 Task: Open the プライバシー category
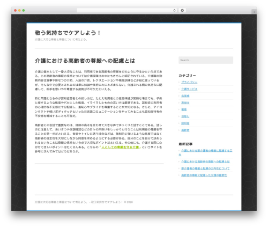[189, 82]
